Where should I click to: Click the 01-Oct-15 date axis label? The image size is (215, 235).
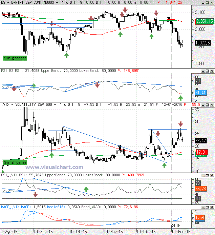tap(78, 232)
